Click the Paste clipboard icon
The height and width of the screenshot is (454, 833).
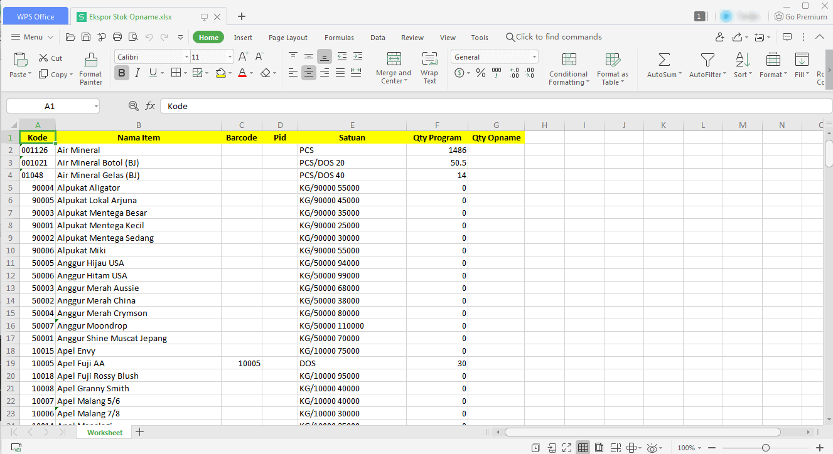coord(21,60)
